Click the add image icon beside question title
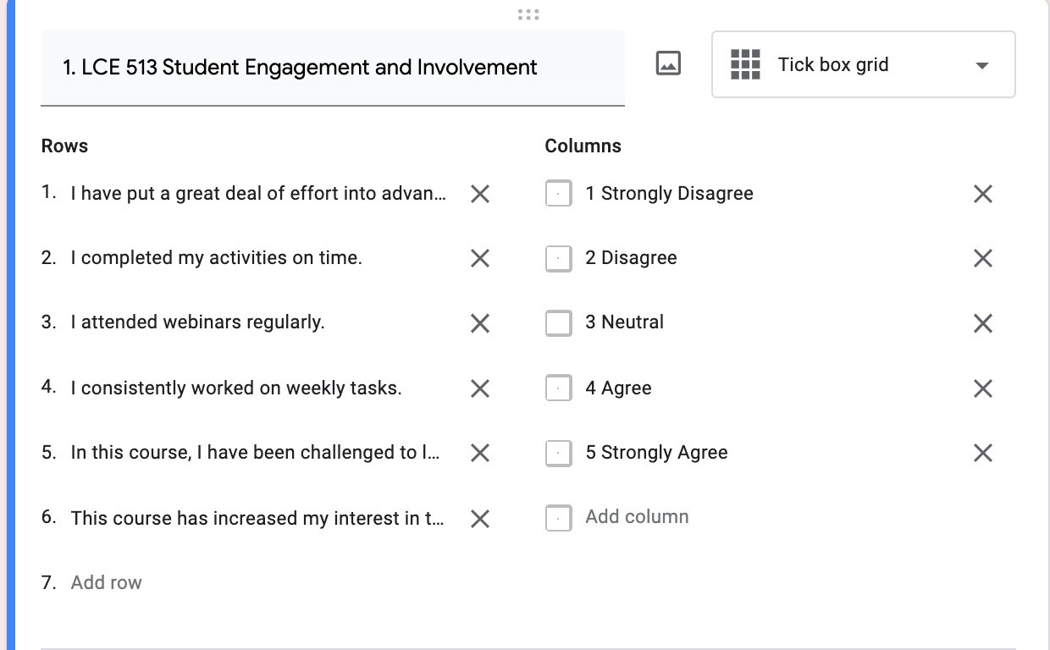1050x650 pixels. click(x=668, y=64)
